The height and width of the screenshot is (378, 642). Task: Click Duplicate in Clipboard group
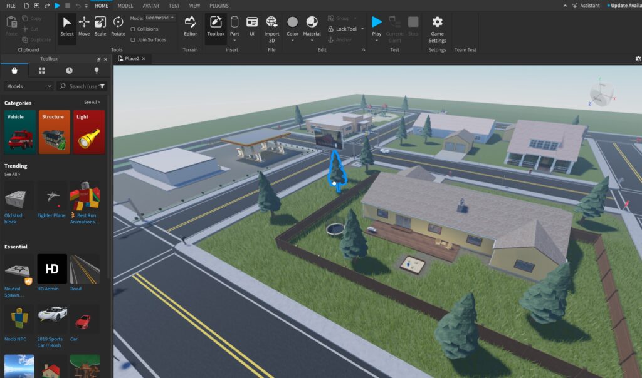click(x=36, y=39)
